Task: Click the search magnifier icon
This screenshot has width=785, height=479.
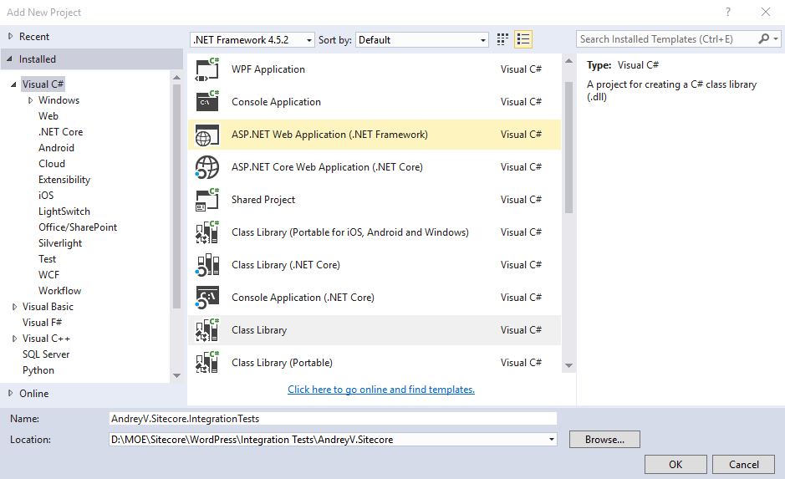Action: [764, 39]
